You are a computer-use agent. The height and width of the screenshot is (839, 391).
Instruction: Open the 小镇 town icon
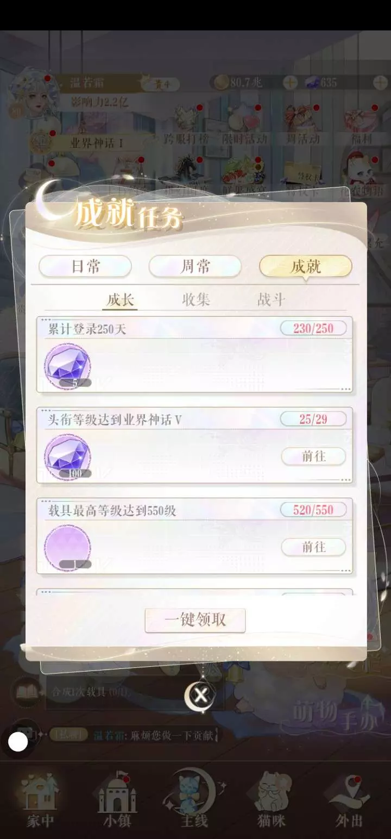click(x=117, y=800)
